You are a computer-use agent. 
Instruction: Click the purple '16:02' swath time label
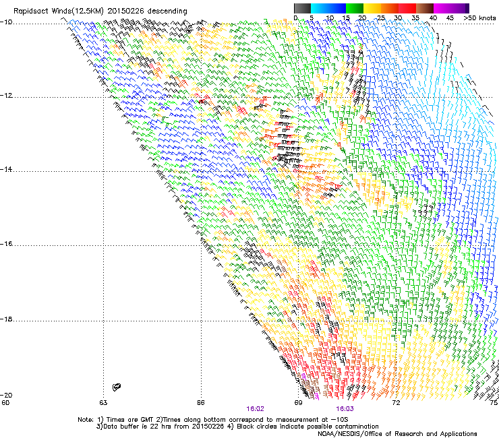pyautogui.click(x=255, y=409)
